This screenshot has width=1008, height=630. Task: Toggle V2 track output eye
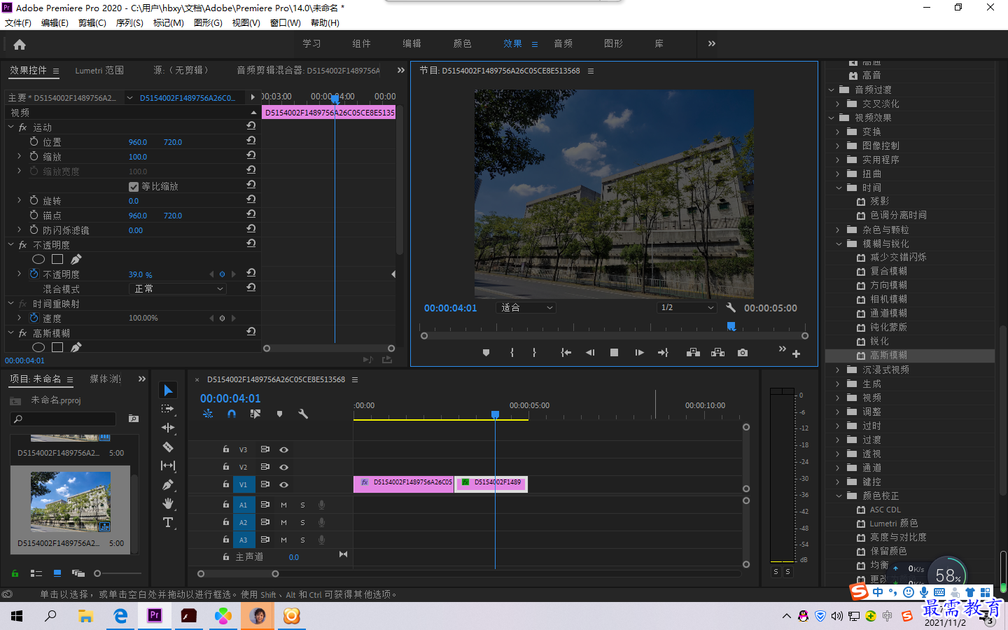coord(283,467)
